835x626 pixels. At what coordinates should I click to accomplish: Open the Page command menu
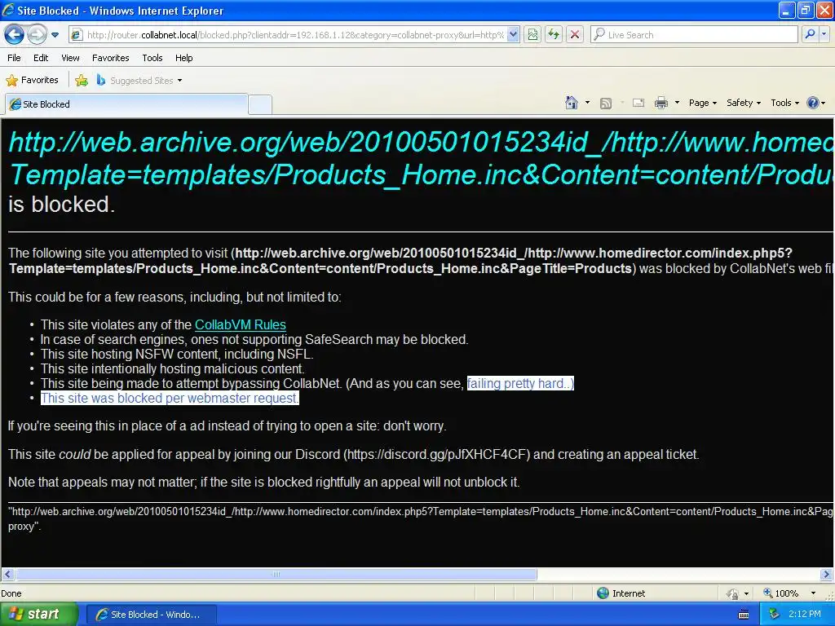click(x=702, y=104)
